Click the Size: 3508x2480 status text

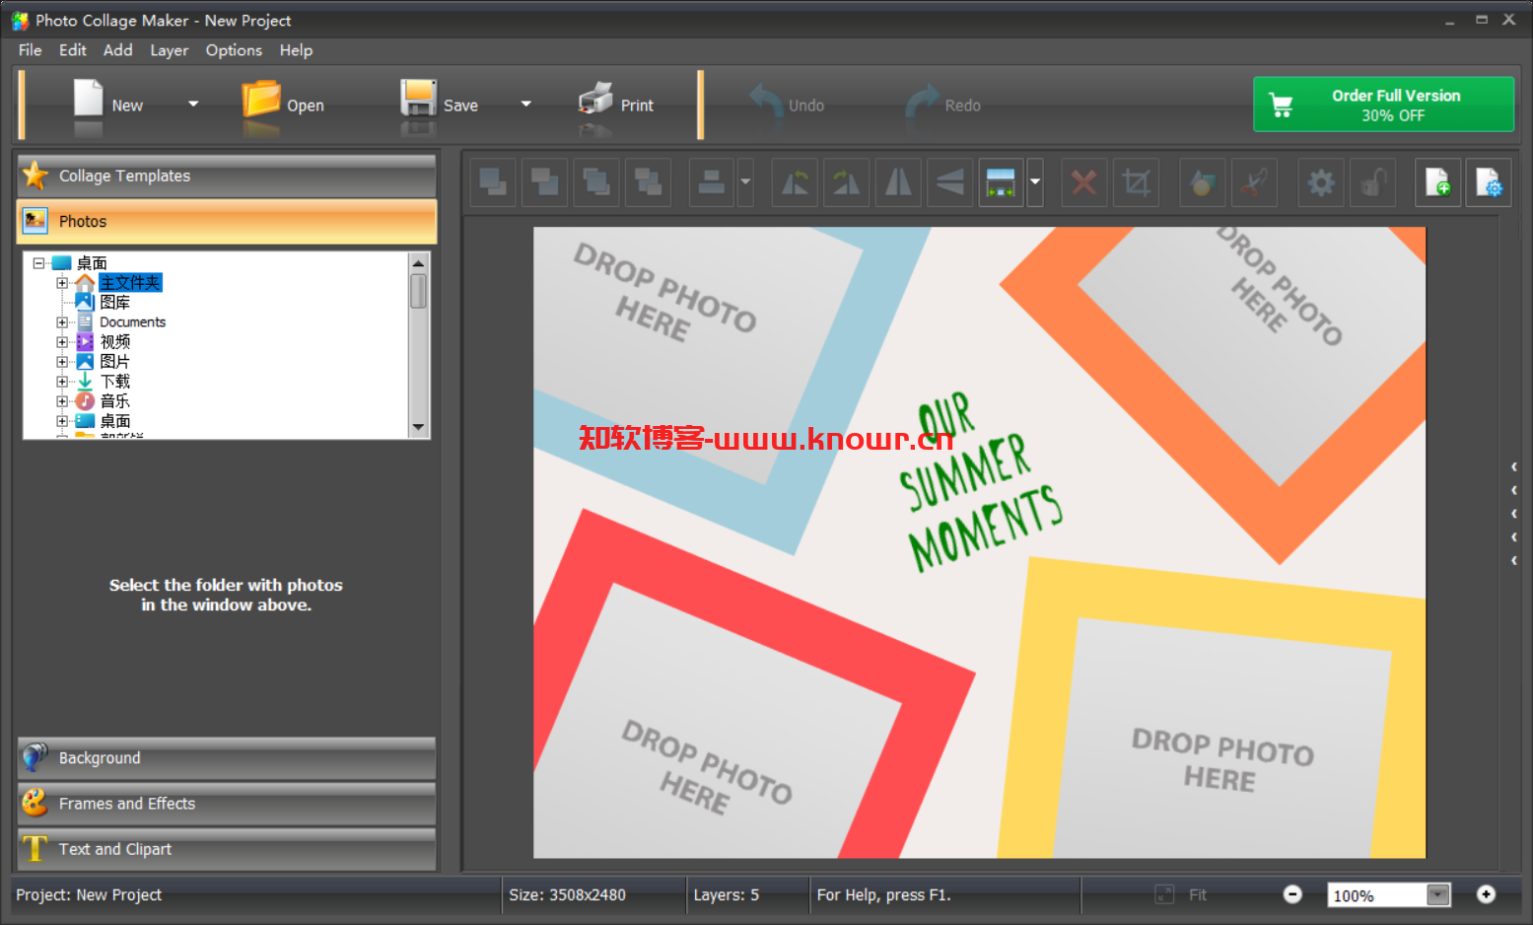pos(567,894)
